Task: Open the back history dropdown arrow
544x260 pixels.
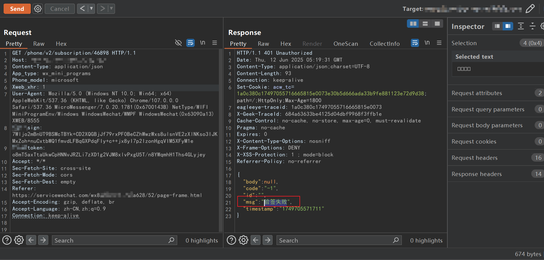Action: pos(91,8)
